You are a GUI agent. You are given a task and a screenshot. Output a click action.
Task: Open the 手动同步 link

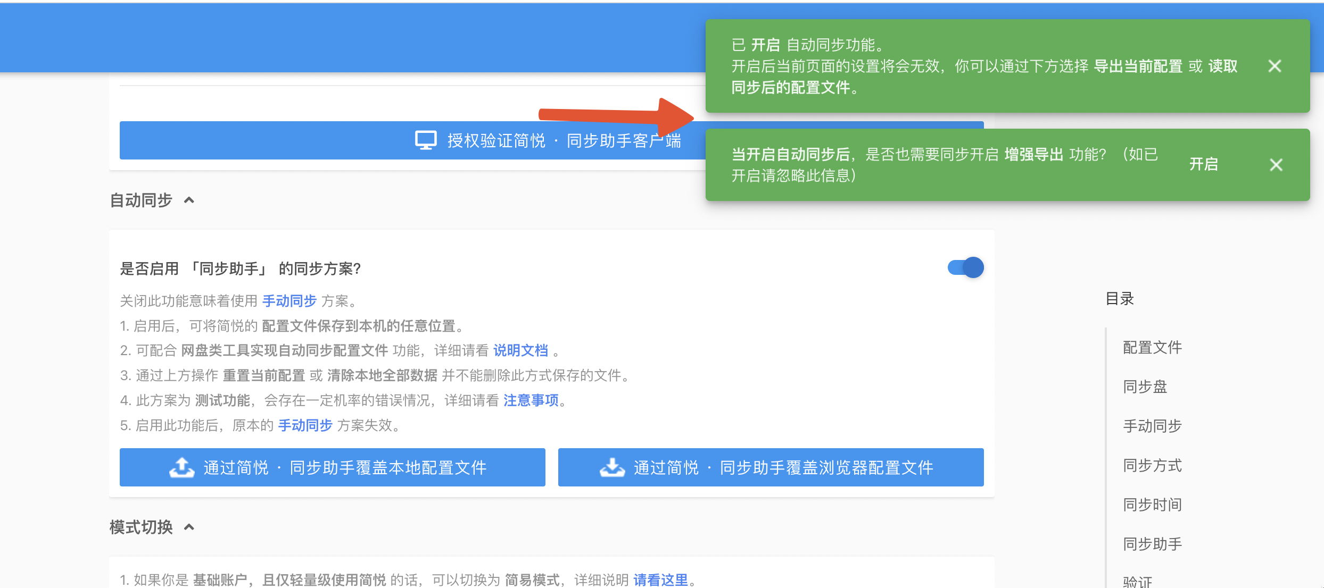289,301
